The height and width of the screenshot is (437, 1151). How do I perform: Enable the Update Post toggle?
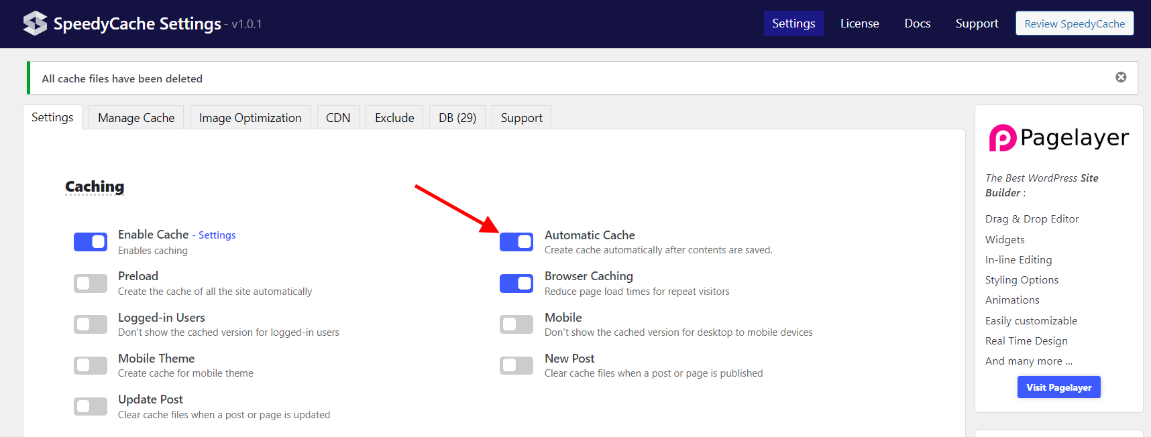click(91, 406)
